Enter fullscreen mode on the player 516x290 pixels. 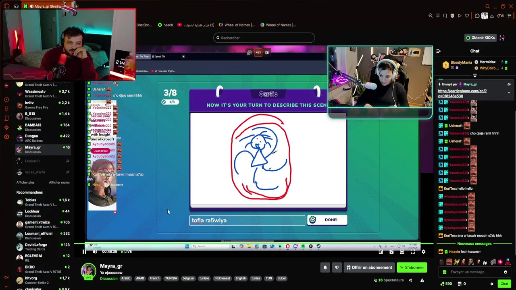(x=413, y=252)
